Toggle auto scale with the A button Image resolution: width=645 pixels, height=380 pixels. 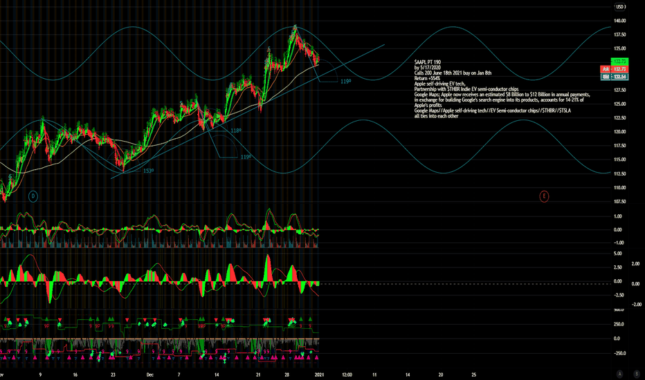pos(620,374)
